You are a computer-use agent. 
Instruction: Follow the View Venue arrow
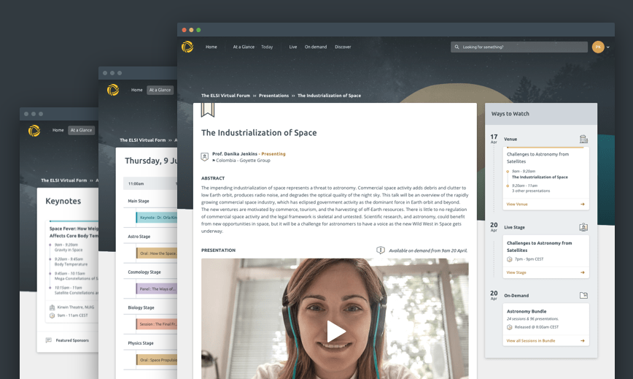[583, 204]
